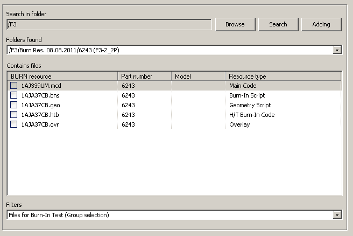Click the Model column header

coord(198,77)
